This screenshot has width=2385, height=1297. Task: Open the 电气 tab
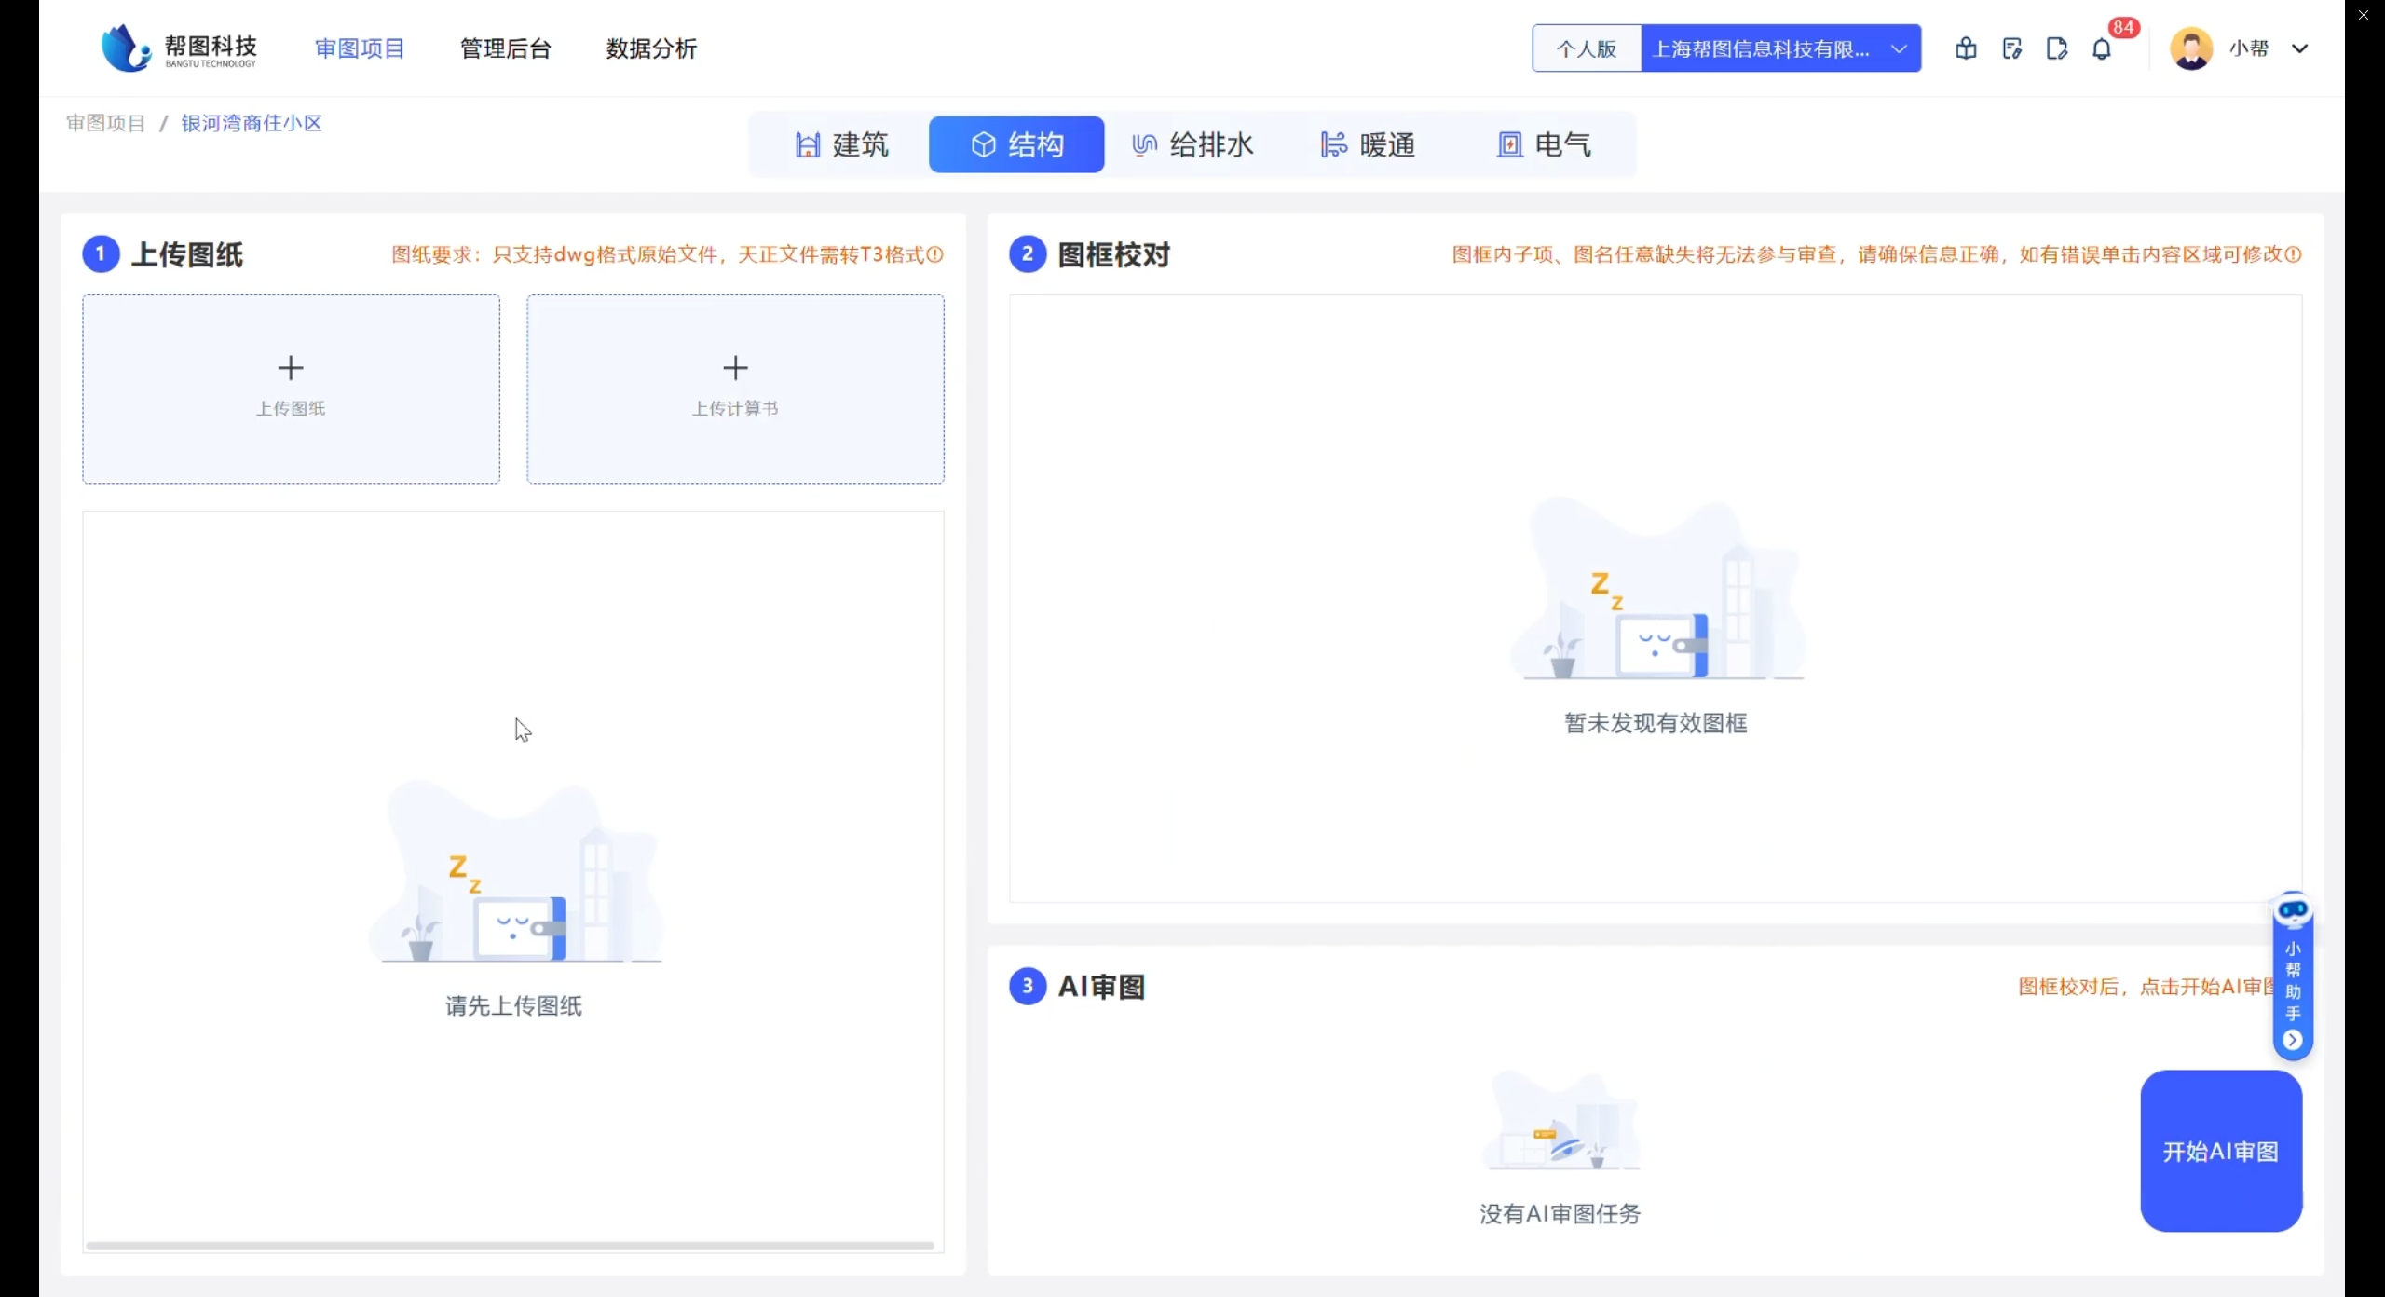click(1544, 144)
